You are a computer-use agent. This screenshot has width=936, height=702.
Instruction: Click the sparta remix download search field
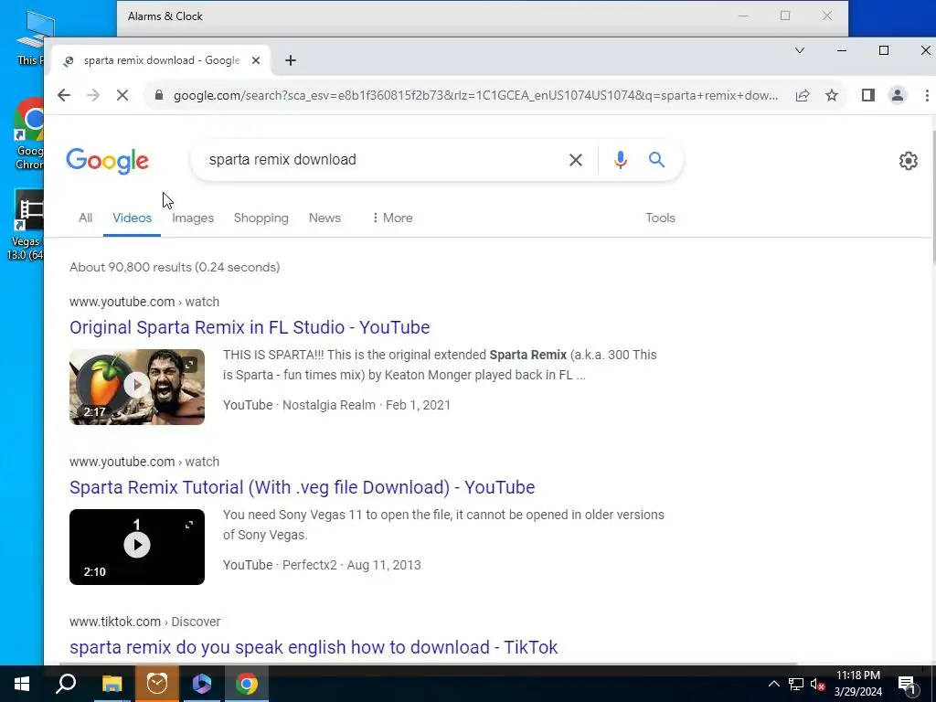pyautogui.click(x=382, y=160)
